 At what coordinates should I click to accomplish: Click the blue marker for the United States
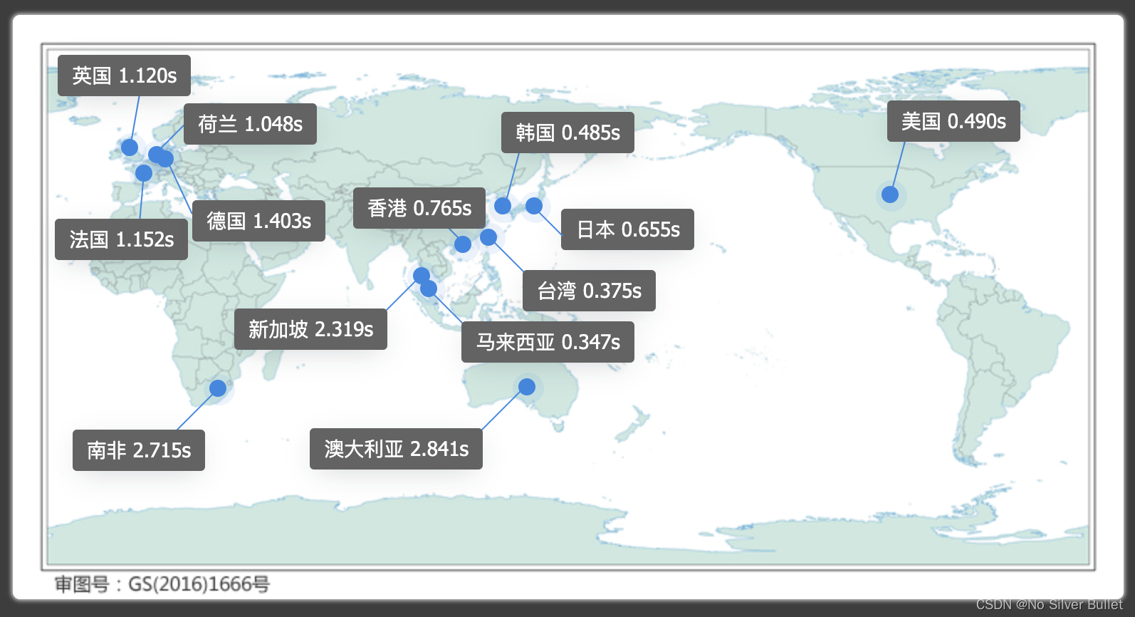890,195
